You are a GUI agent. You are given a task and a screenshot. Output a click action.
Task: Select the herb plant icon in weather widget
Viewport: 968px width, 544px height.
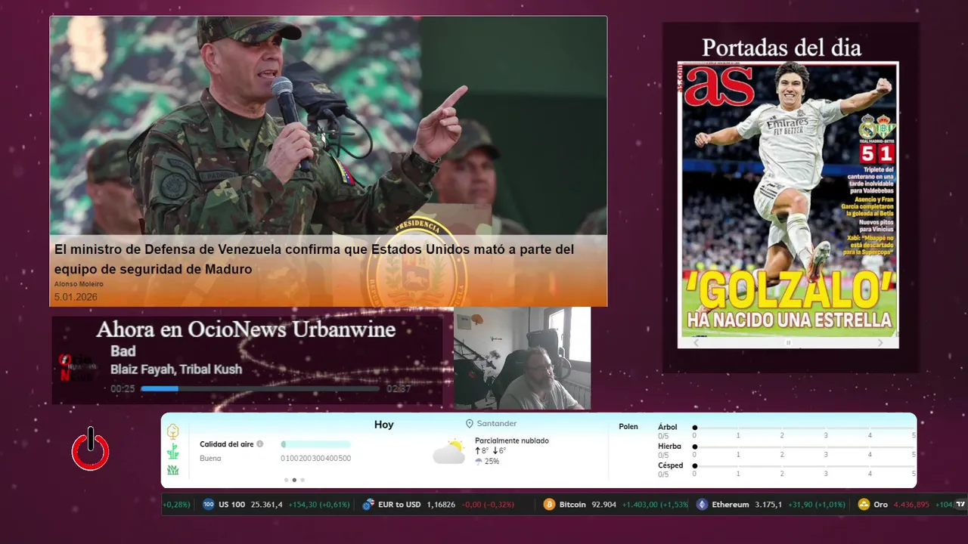(173, 452)
